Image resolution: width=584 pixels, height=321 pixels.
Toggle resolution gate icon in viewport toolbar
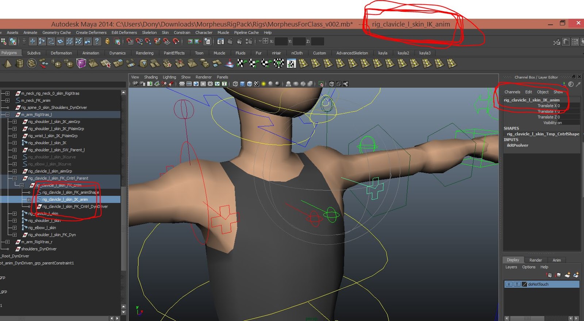coord(196,84)
